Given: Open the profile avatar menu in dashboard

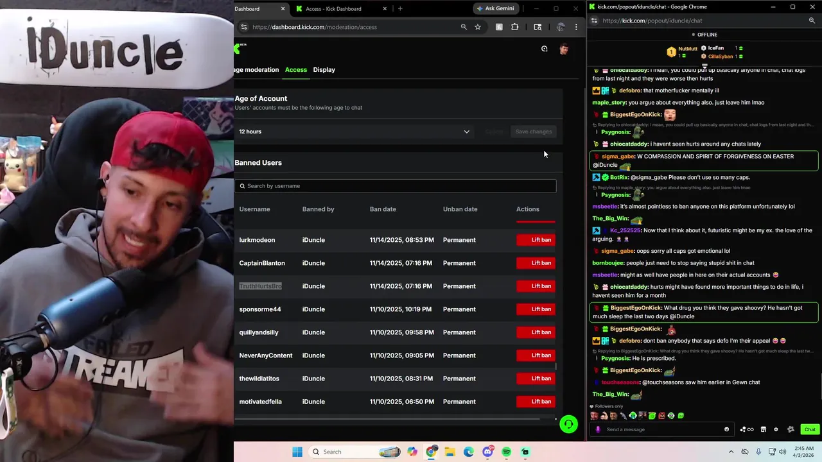Looking at the screenshot, I should coord(564,49).
